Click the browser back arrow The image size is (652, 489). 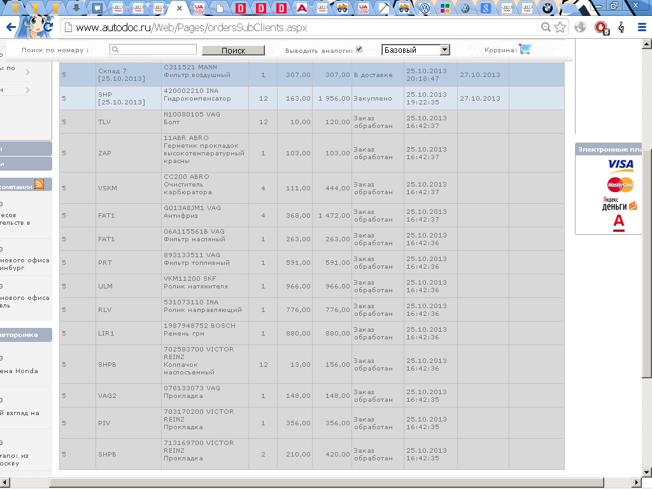click(10, 27)
